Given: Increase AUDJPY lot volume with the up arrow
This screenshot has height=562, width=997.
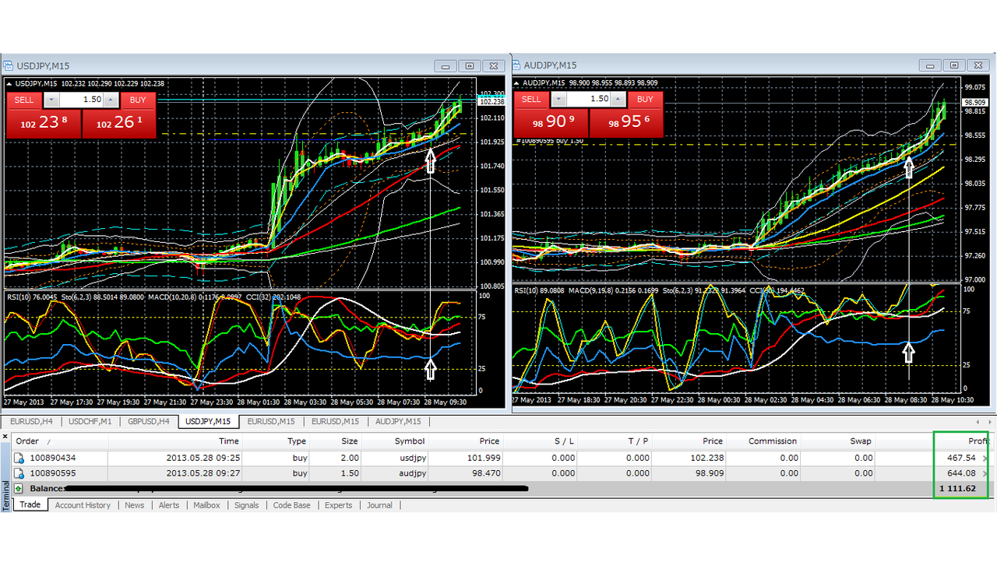Looking at the screenshot, I should point(618,99).
